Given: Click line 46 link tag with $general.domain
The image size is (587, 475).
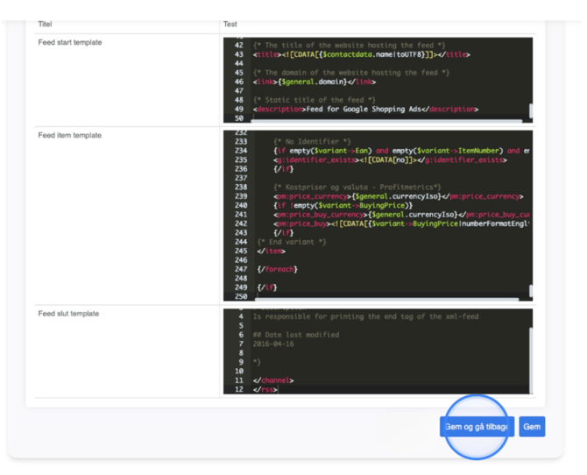Looking at the screenshot, I should click(x=315, y=82).
